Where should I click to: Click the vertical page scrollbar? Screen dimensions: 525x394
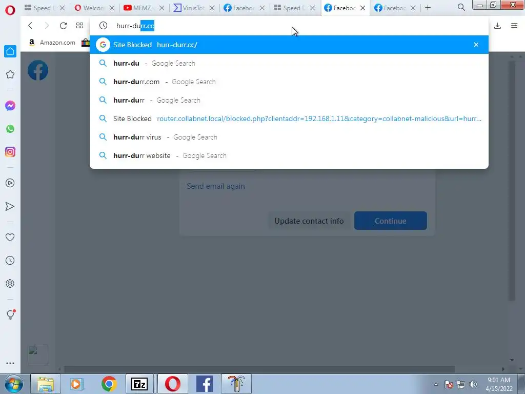click(x=511, y=181)
